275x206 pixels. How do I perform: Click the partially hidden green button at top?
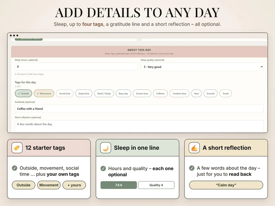[x=29, y=39]
